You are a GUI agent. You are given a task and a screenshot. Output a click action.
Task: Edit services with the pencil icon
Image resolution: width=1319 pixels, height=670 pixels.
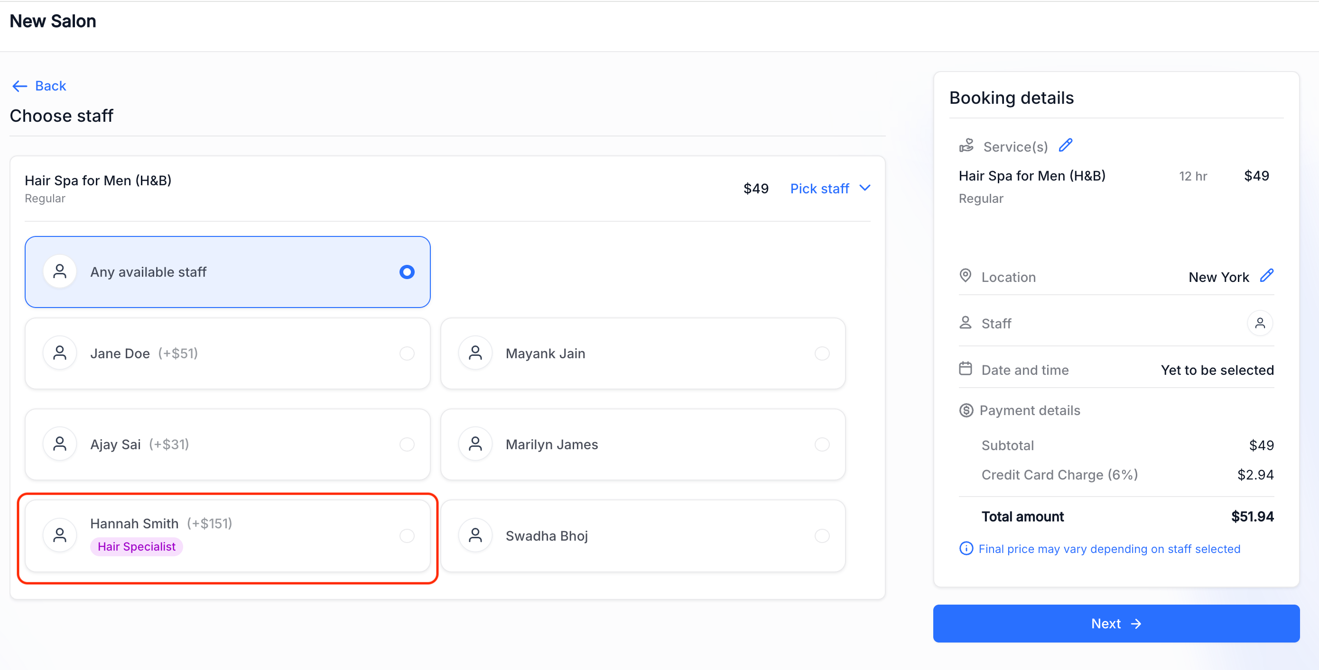click(x=1066, y=145)
